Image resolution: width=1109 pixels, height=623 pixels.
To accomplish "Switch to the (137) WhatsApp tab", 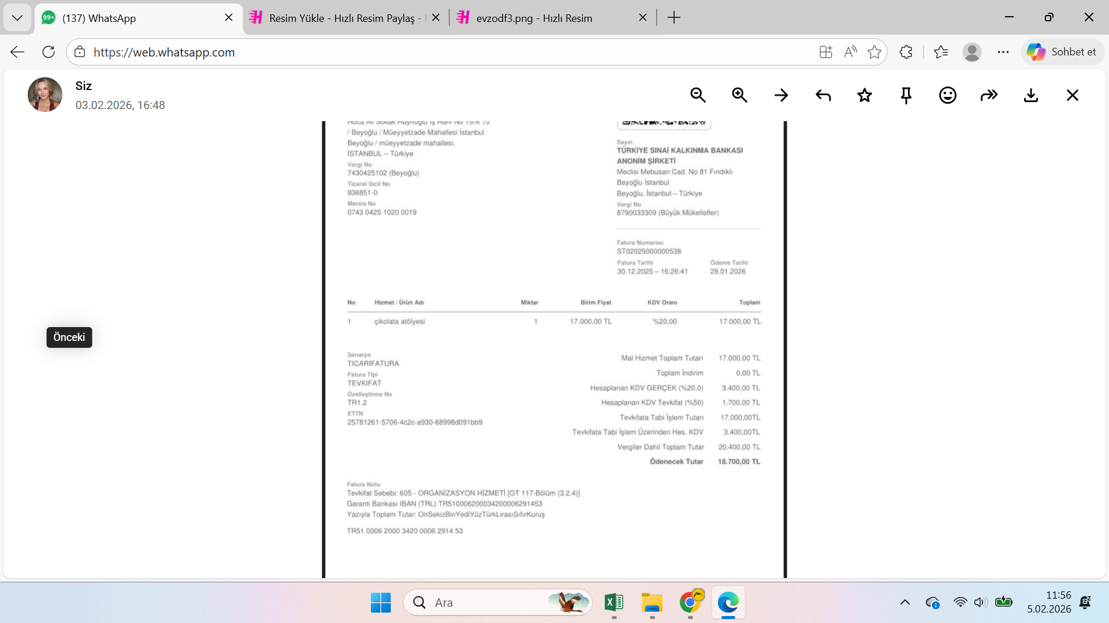I will 139,18.
